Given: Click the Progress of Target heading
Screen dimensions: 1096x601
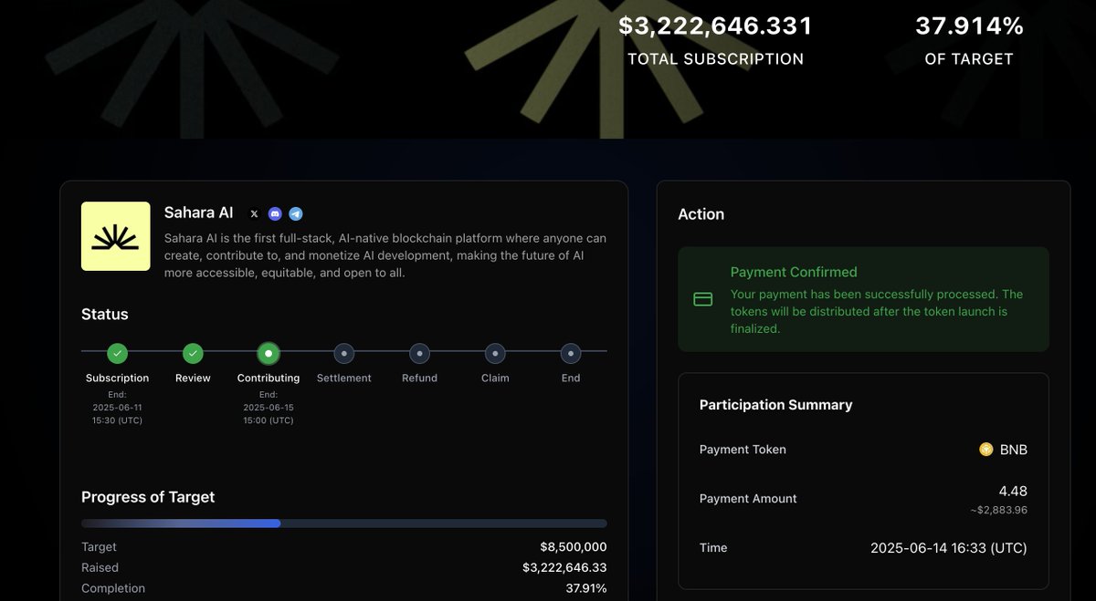Looking at the screenshot, I should pos(148,497).
